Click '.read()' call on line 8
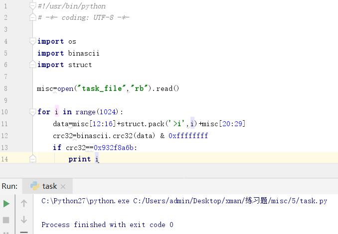338x234 pixels. 166,88
